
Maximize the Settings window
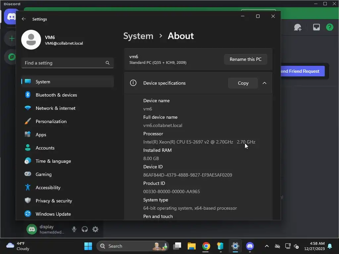258,16
